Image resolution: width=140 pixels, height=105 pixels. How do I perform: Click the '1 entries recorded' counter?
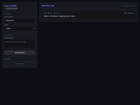[128, 6]
